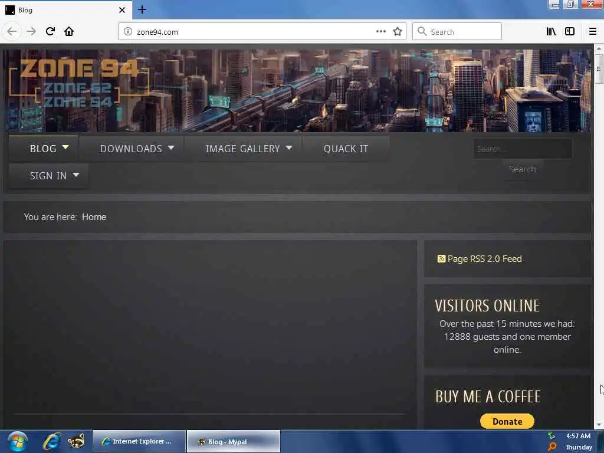Click the scrollbar down arrow

point(598,425)
